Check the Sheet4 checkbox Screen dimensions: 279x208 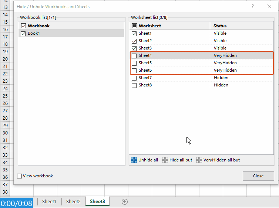pos(134,56)
